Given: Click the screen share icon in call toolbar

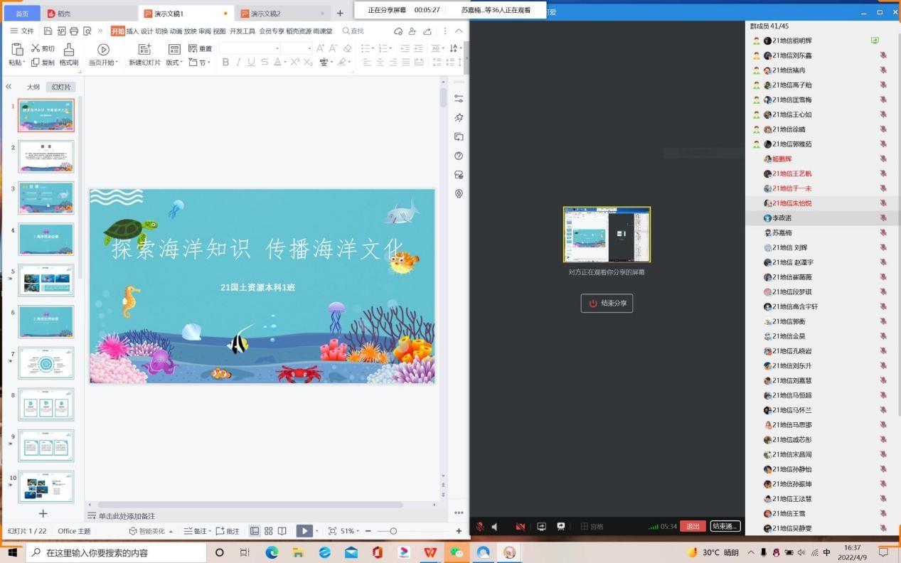Looking at the screenshot, I should coord(541,527).
